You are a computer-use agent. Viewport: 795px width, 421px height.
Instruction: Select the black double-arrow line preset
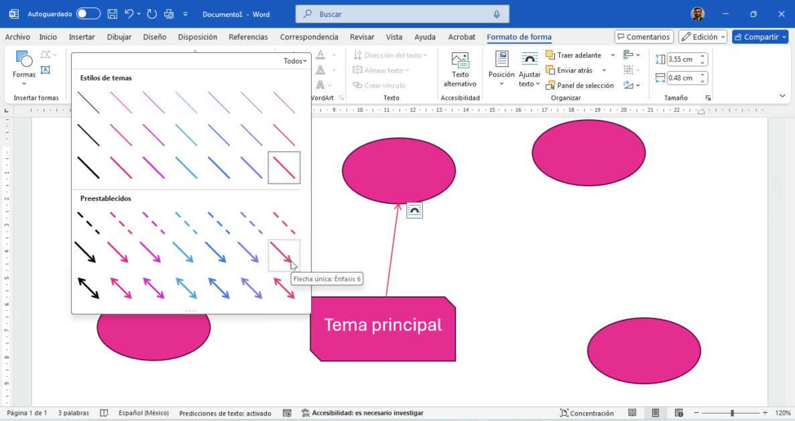point(88,288)
